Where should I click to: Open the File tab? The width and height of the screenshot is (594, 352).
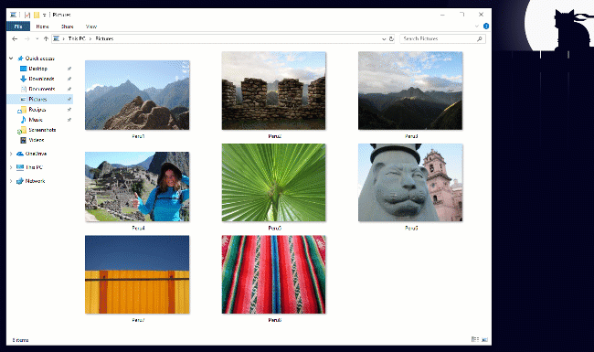(17, 27)
